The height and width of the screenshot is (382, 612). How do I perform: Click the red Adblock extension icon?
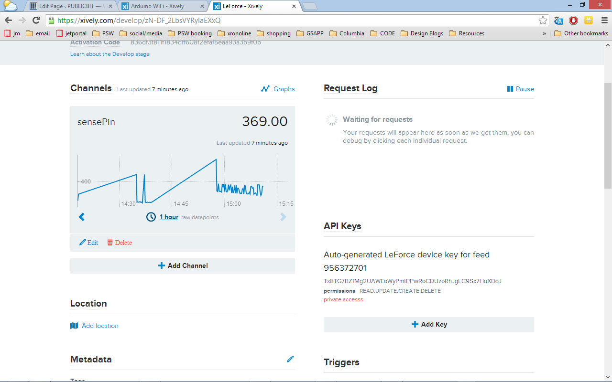[x=573, y=21]
